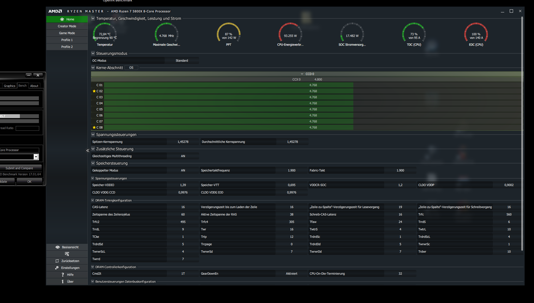Collapse the Temperatur, Geschwindigkeit section
This screenshot has width=534, height=303.
[93, 18]
